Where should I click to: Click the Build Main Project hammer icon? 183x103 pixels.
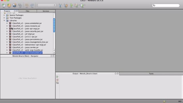click(60, 5)
